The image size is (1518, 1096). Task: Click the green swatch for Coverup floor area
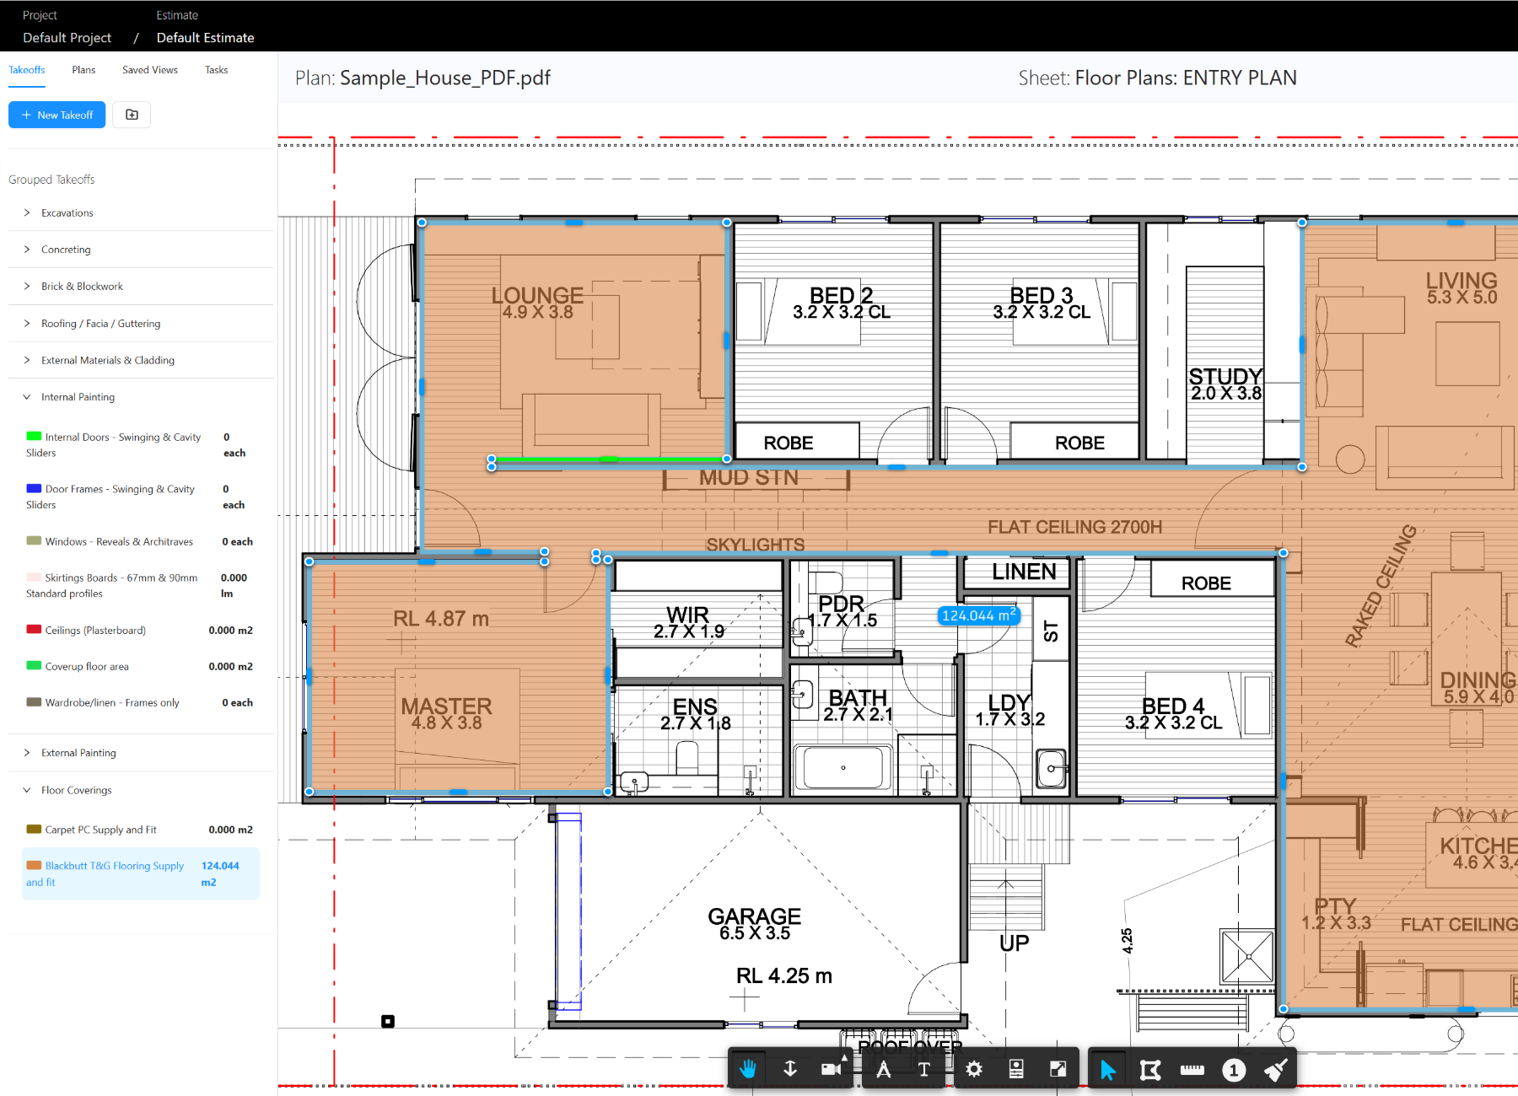pyautogui.click(x=34, y=665)
